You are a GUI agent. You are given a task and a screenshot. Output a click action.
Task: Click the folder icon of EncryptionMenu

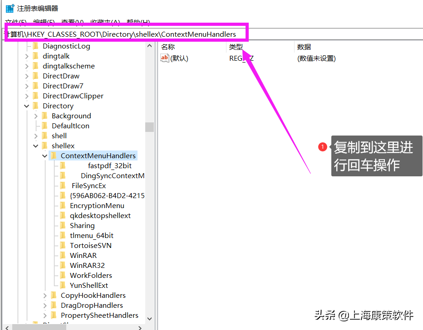[x=63, y=205]
